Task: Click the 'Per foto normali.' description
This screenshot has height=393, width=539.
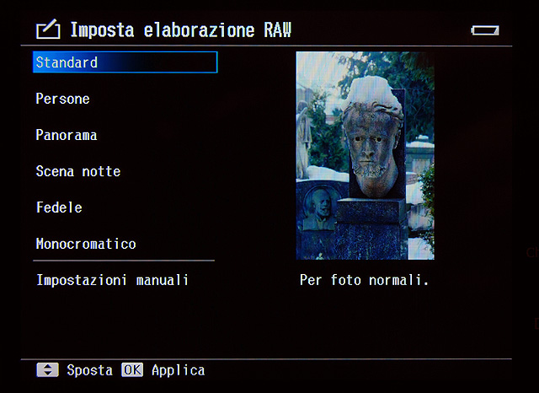Action: point(364,280)
